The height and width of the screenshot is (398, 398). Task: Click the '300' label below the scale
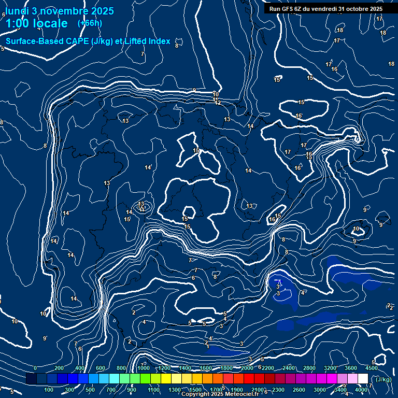click(69, 390)
